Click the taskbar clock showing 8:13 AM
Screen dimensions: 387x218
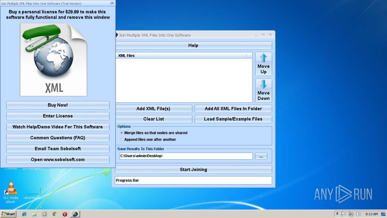(x=372, y=214)
